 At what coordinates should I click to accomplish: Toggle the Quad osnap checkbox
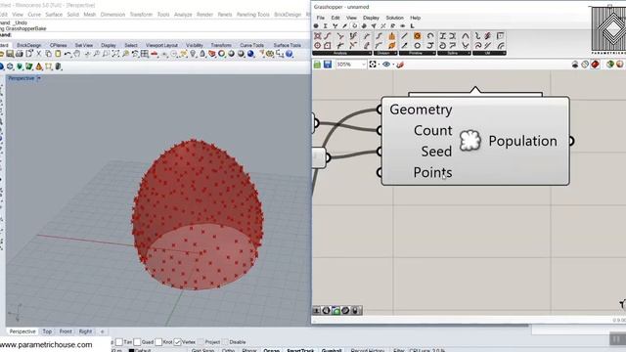(x=137, y=342)
